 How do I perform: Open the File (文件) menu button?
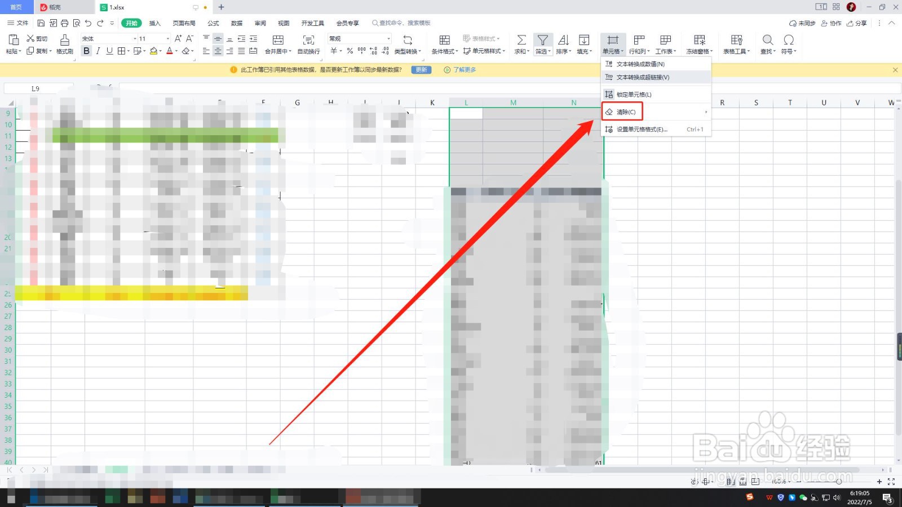coord(18,23)
